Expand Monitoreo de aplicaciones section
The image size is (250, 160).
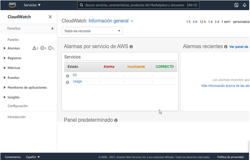pyautogui.click(x=4, y=87)
